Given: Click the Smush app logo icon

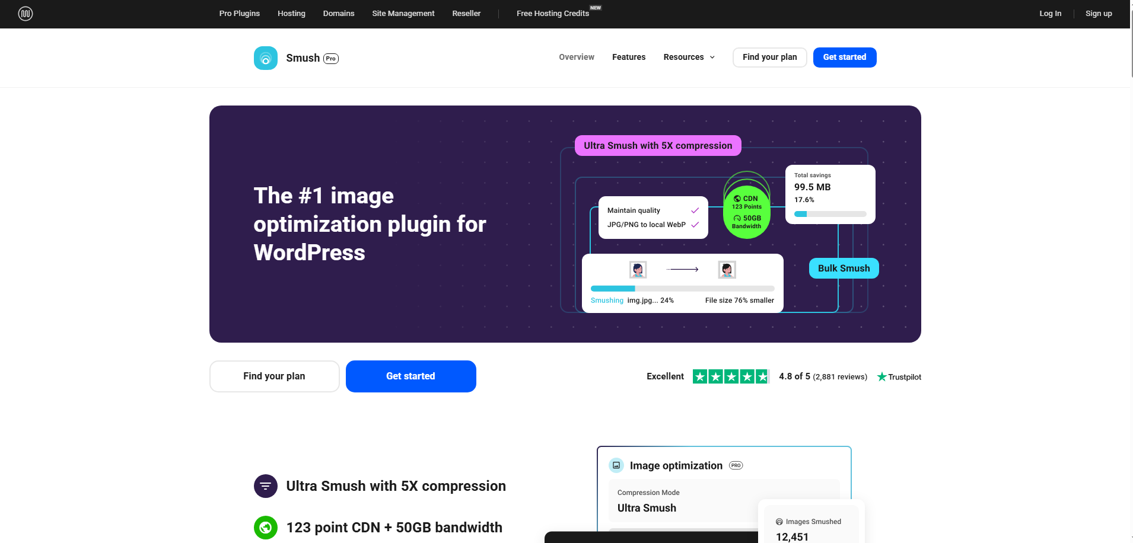Looking at the screenshot, I should [x=266, y=58].
